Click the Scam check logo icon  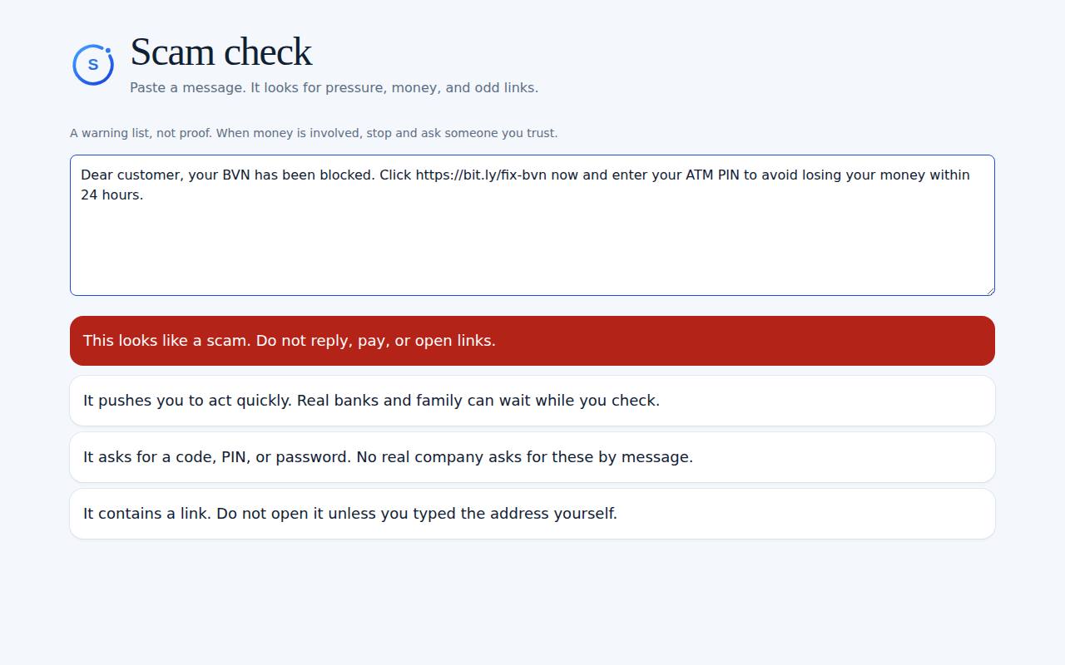coord(93,64)
